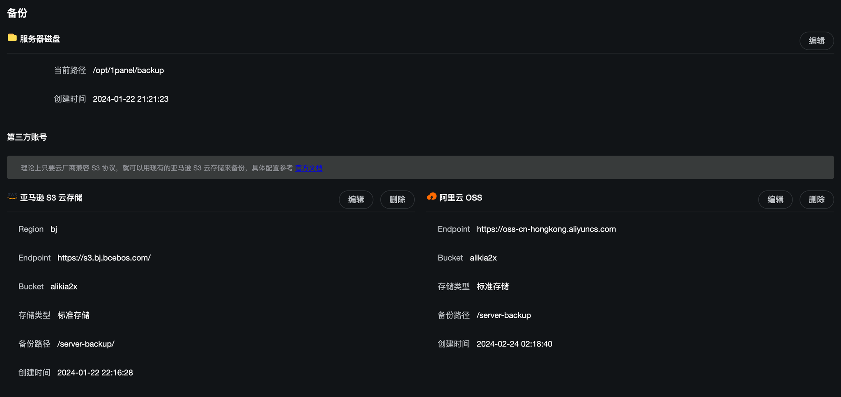Delete the 阿里云 OSS account

tap(816, 200)
